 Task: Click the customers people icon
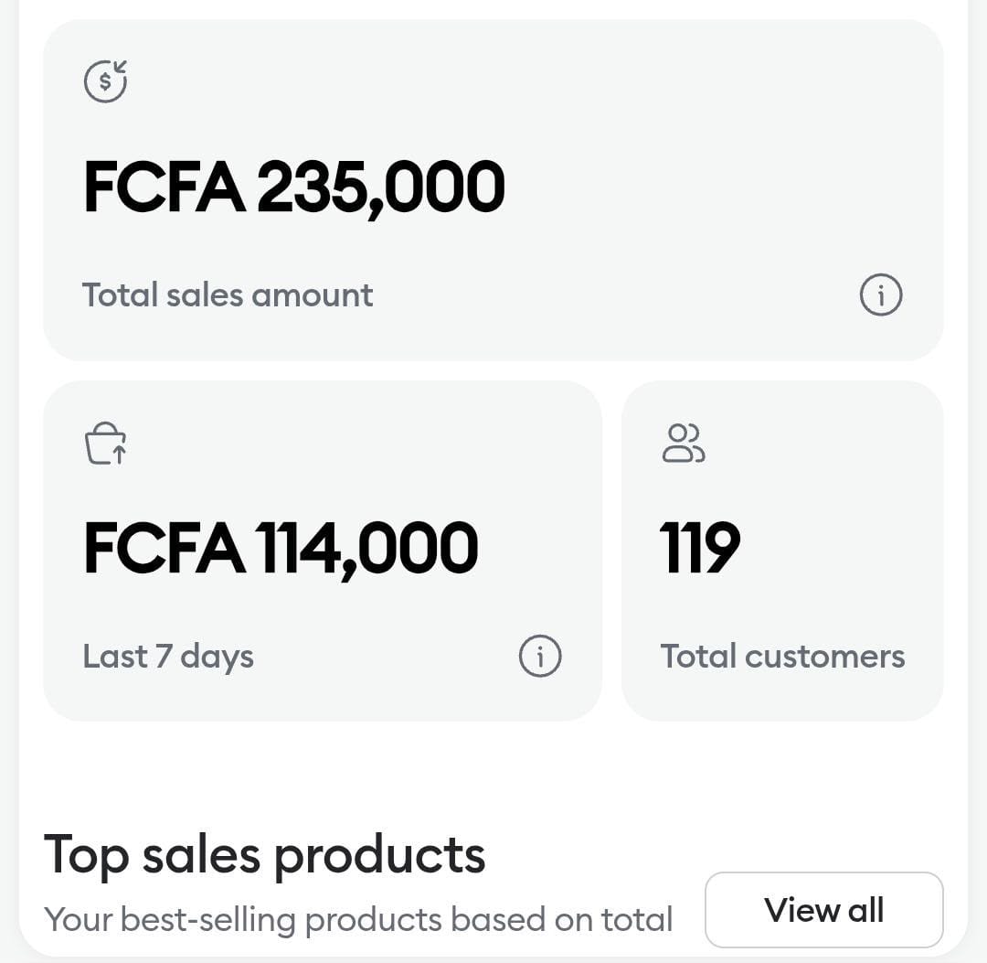(x=684, y=444)
